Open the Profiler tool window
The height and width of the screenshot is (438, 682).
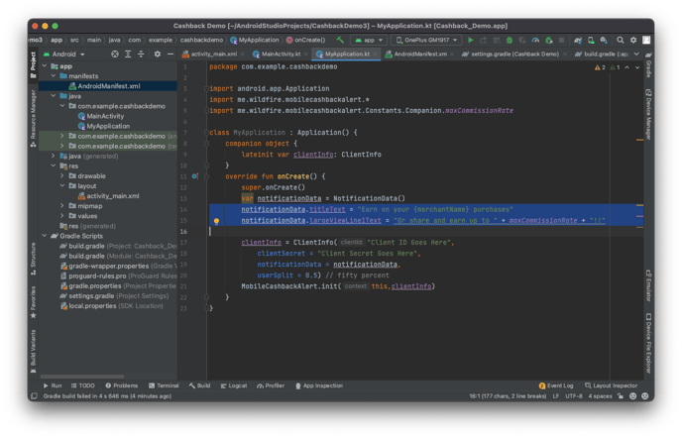pyautogui.click(x=272, y=385)
